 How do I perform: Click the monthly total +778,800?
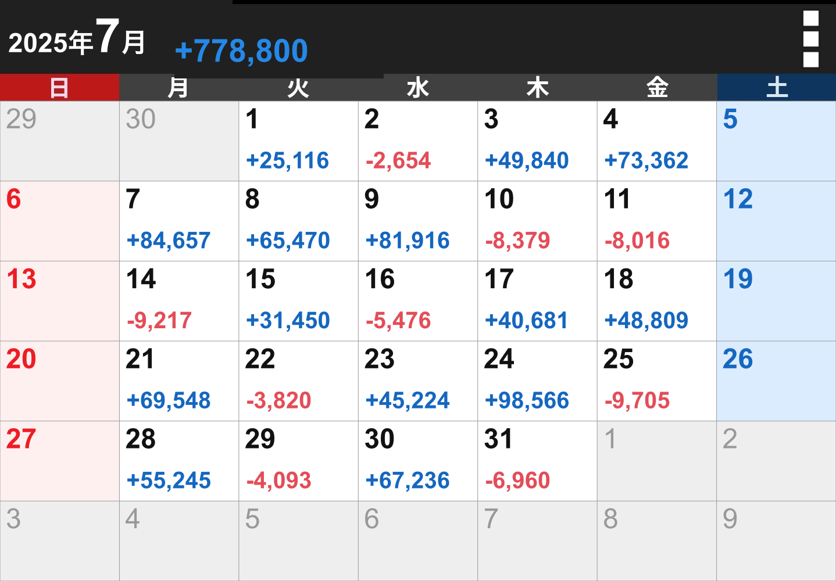(x=241, y=51)
